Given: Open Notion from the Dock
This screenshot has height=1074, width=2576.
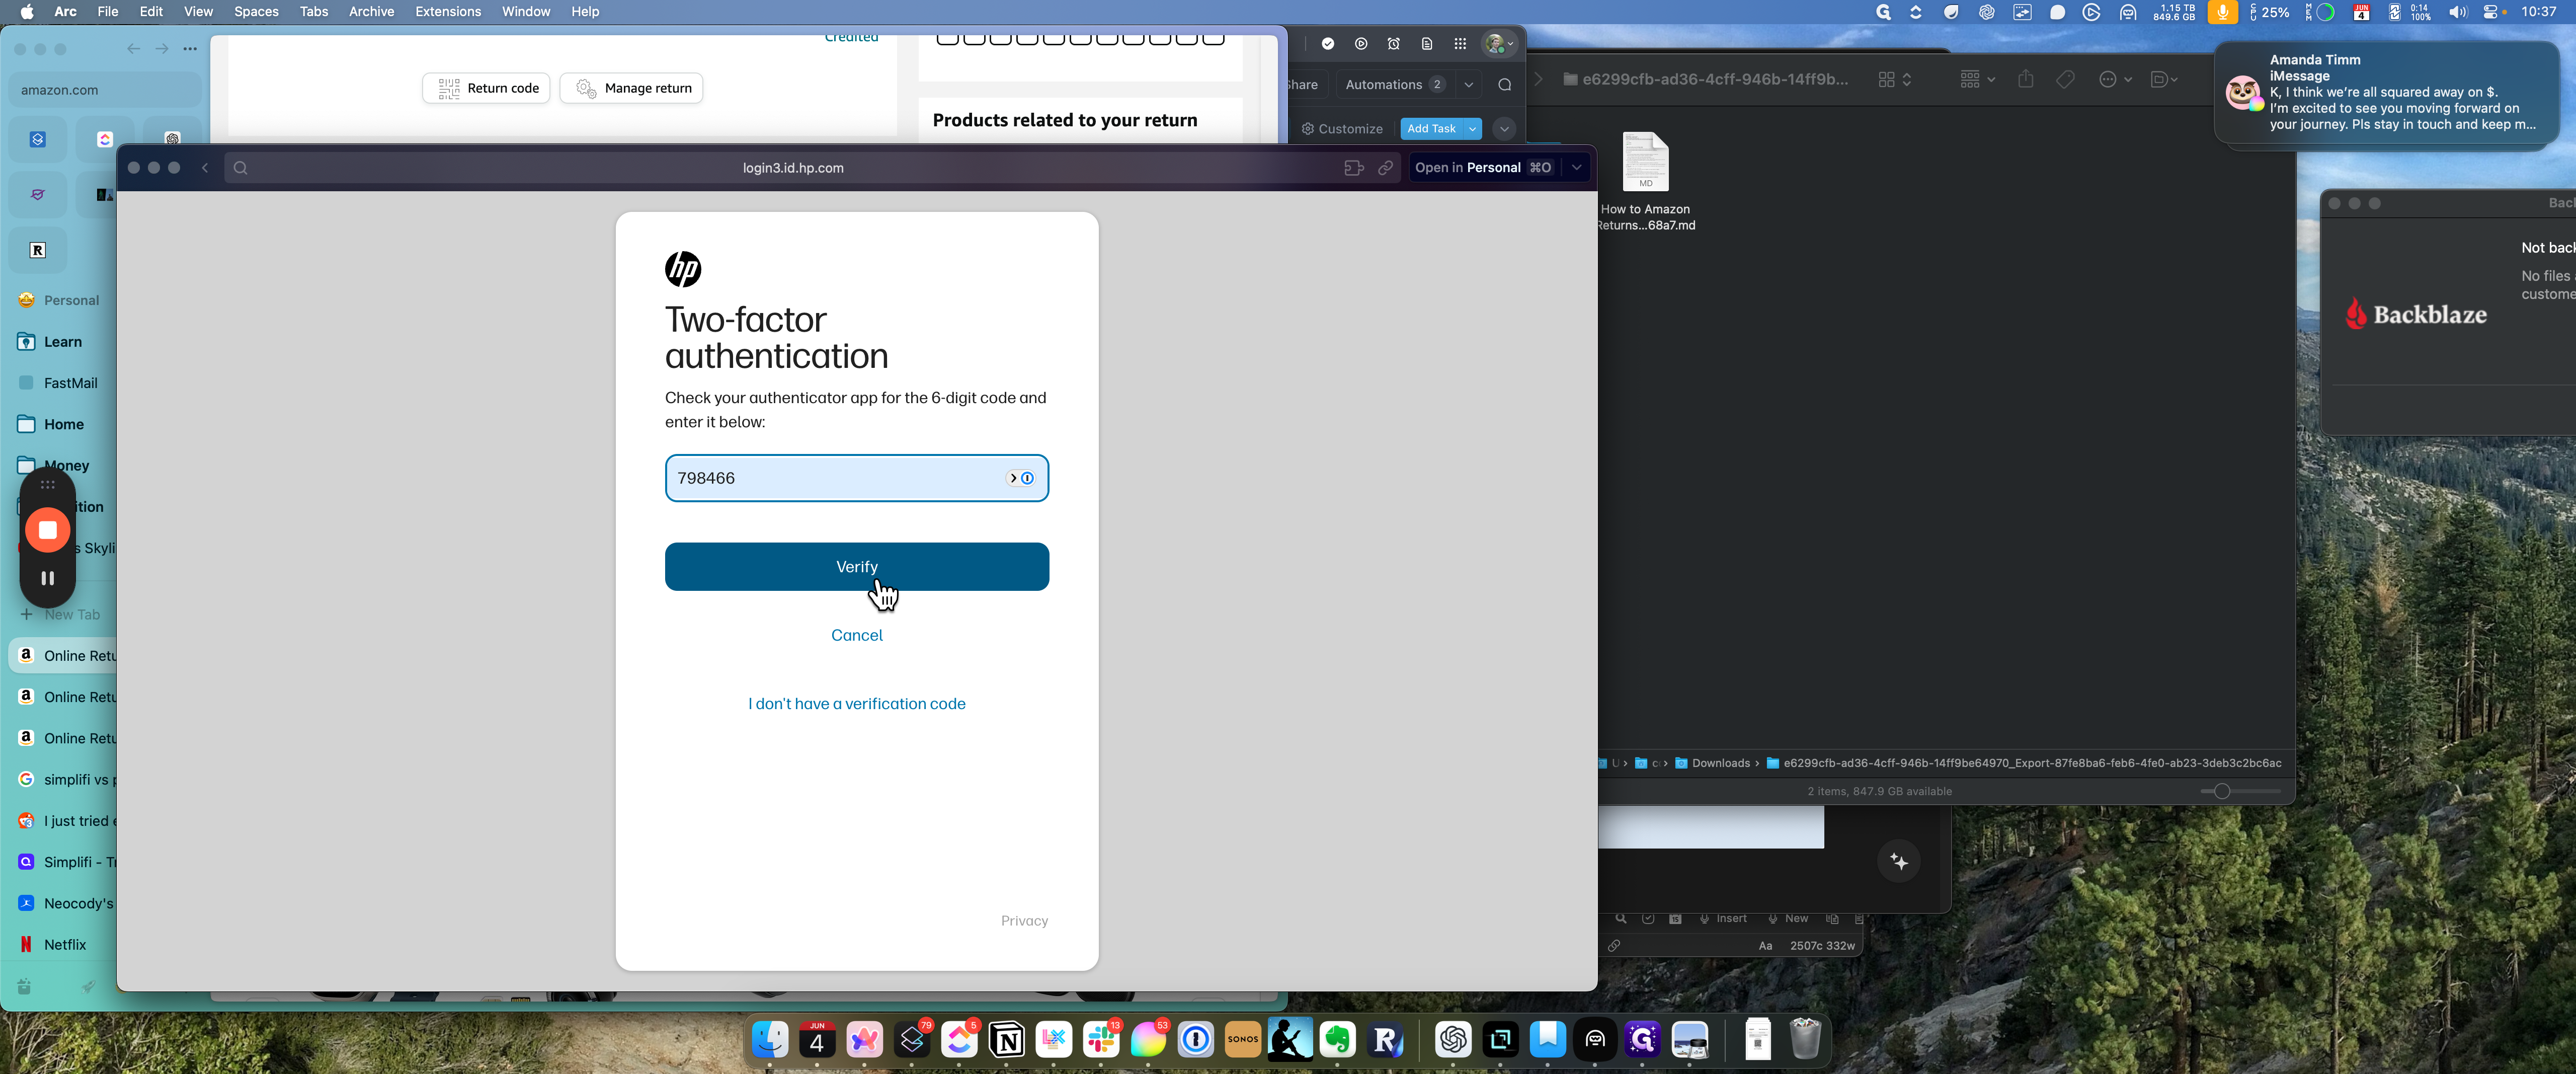Looking at the screenshot, I should (x=1006, y=1040).
